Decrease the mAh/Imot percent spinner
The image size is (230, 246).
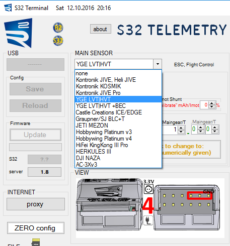pos(212,106)
